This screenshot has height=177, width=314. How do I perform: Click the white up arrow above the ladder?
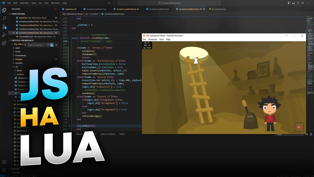[196, 61]
